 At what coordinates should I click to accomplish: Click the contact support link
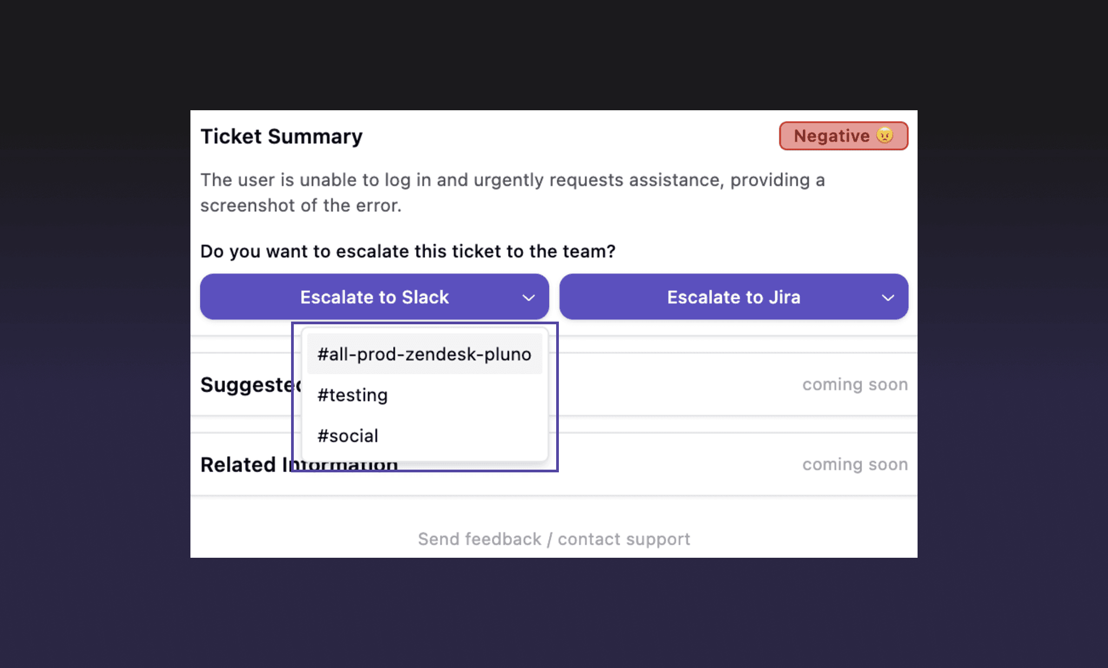click(623, 539)
